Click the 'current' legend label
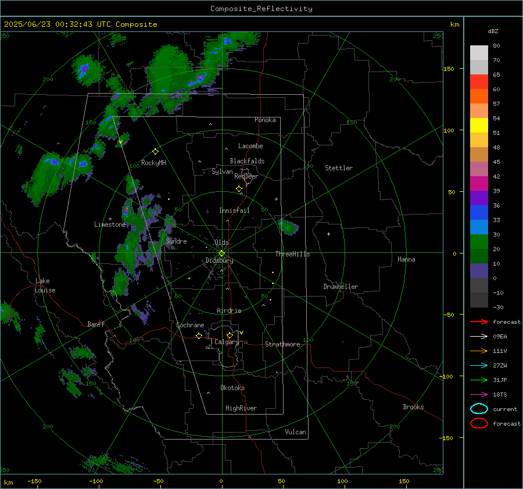 [x=505, y=409]
